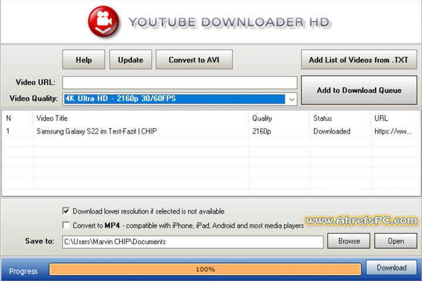Uncheck Download lower resolution if not available
The image size is (422, 281).
(66, 211)
